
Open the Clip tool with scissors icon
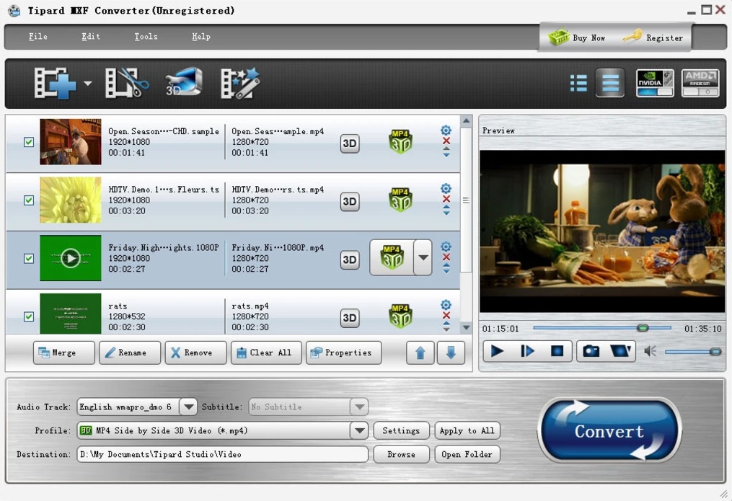click(127, 83)
